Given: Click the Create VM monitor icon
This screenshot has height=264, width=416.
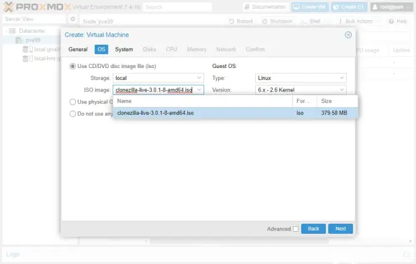Looking at the screenshot, I should (x=296, y=7).
